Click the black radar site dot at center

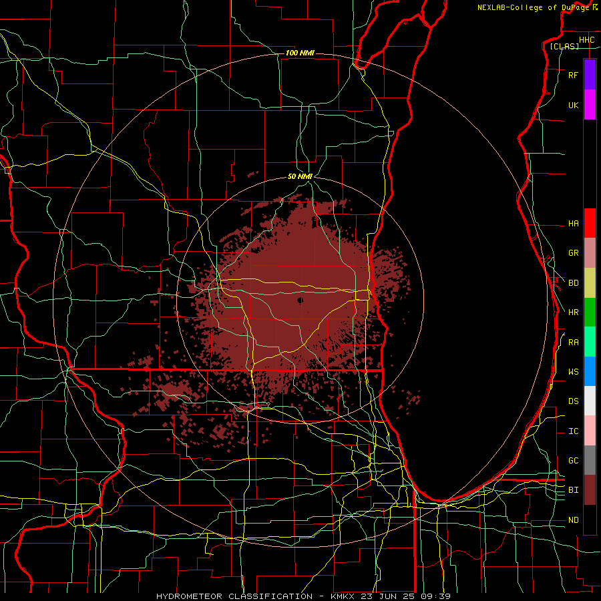pyautogui.click(x=300, y=300)
